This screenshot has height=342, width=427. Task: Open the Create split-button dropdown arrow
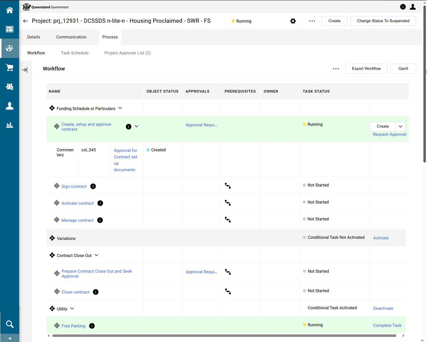click(x=400, y=127)
